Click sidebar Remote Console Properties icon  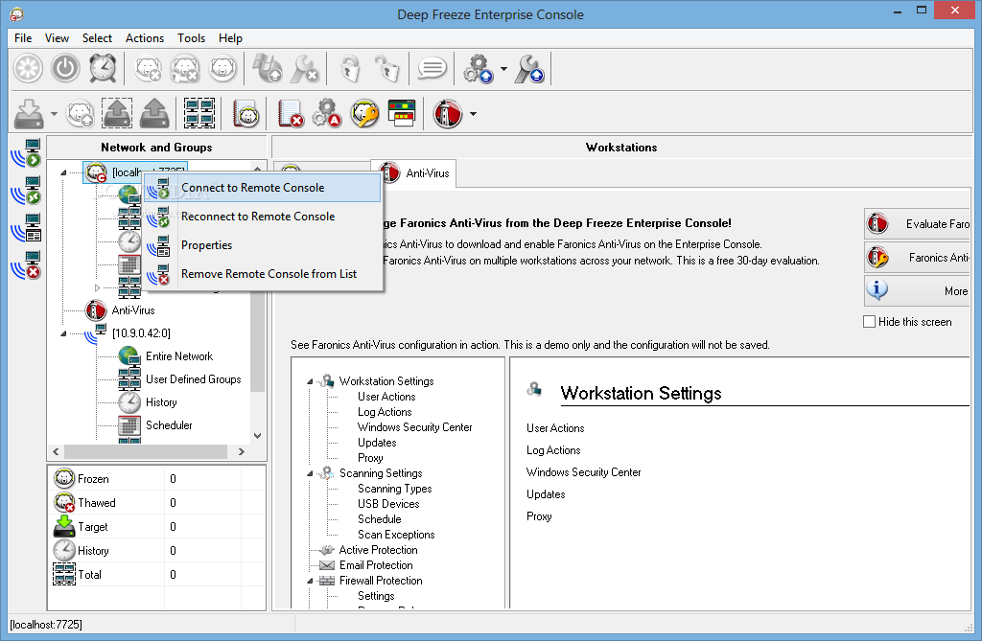click(26, 228)
